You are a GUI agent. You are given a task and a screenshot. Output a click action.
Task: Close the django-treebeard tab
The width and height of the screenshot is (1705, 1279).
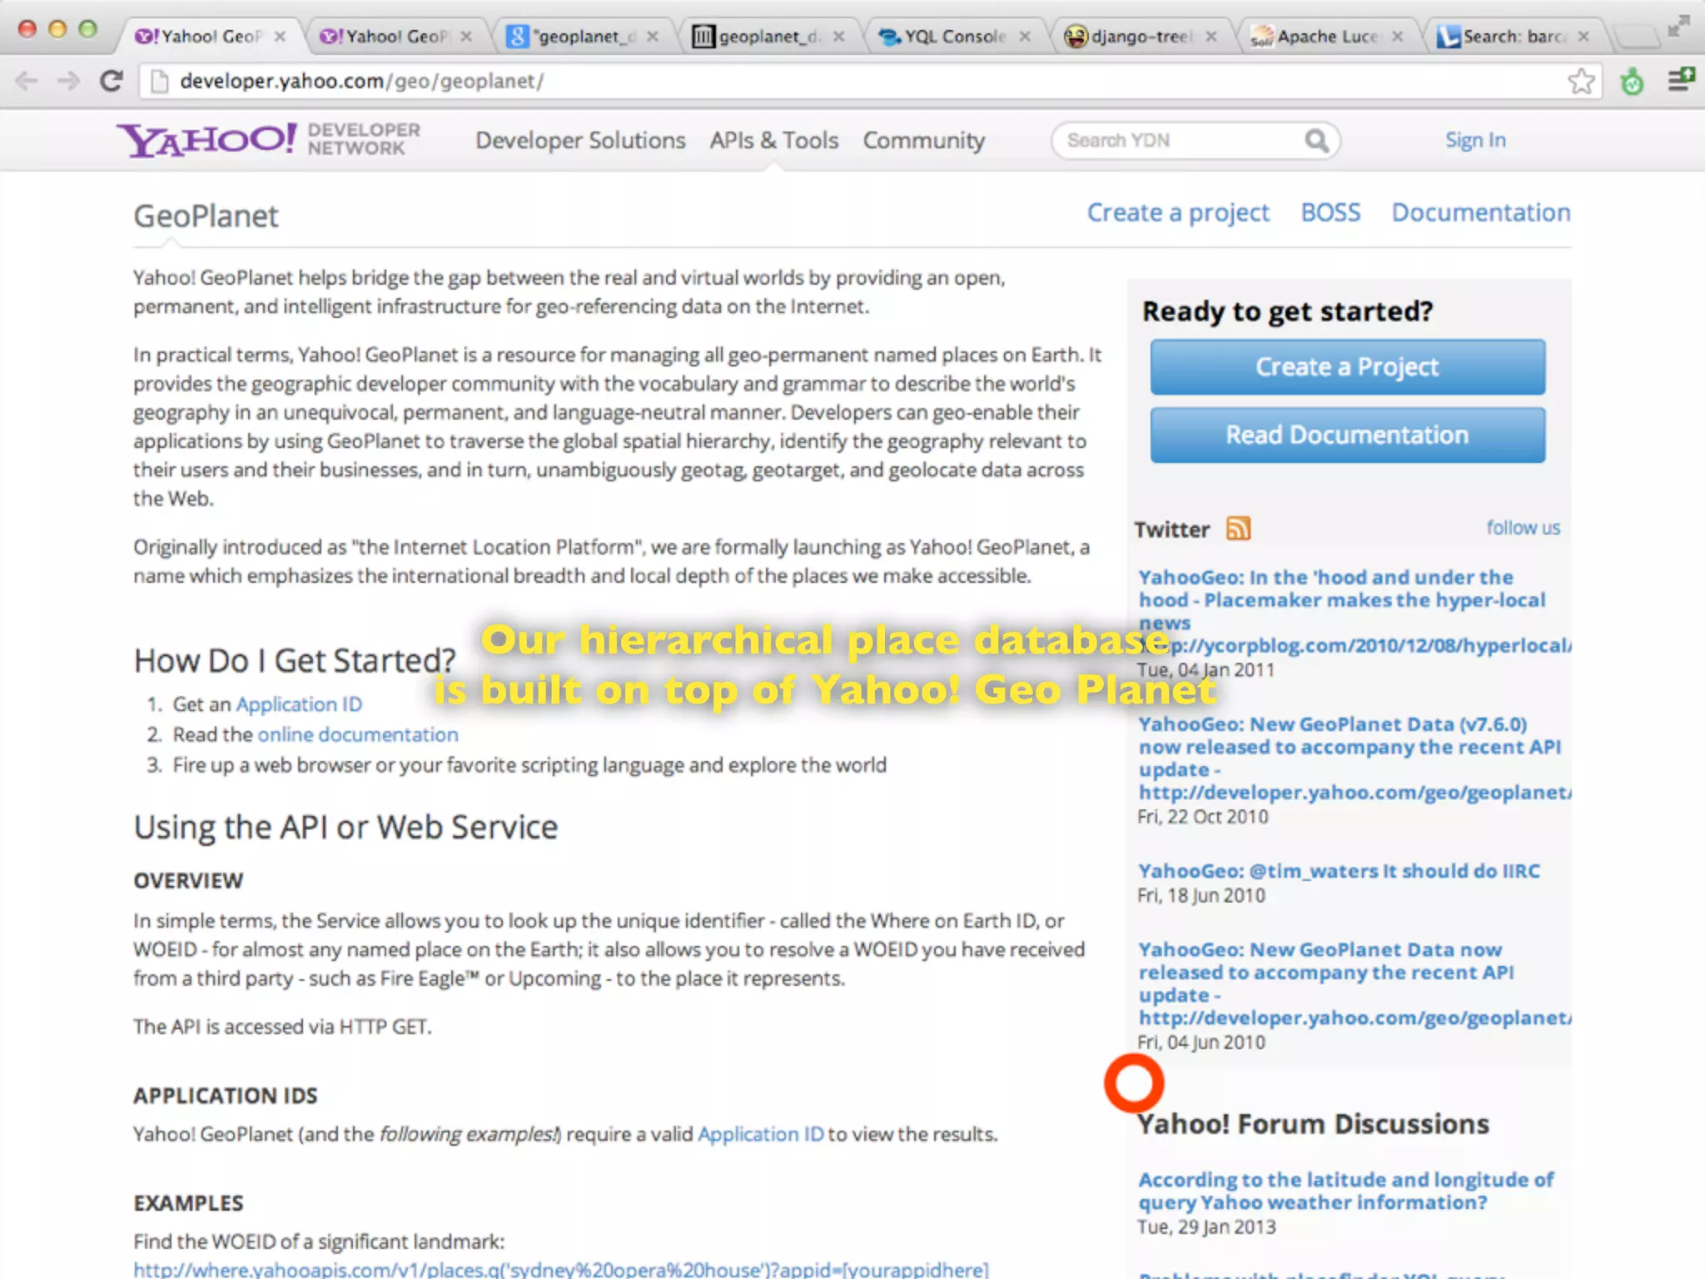tap(1211, 37)
